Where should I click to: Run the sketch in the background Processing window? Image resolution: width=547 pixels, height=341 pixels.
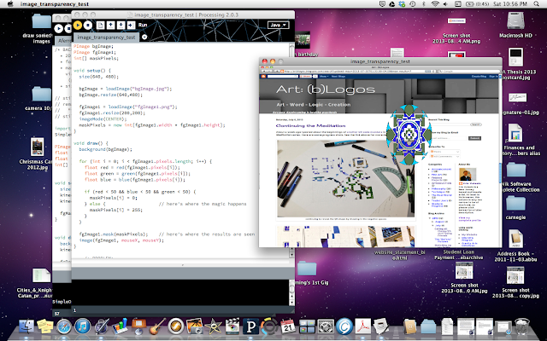59,28
